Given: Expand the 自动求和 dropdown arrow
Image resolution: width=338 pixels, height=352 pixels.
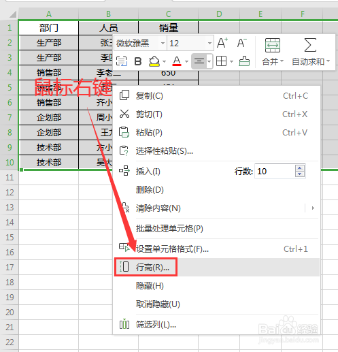Looking at the screenshot, I should pos(328,61).
